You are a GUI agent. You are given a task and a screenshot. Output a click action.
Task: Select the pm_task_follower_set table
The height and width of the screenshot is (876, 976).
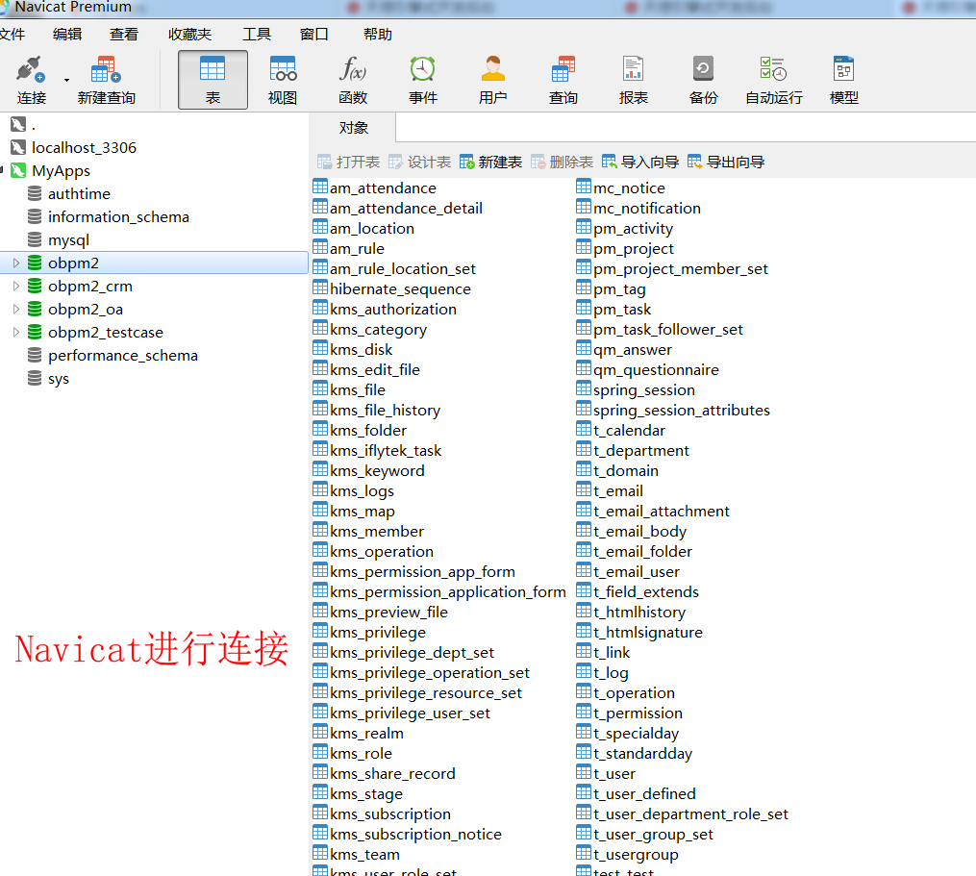668,330
